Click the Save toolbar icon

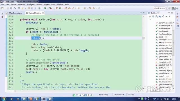click(x=8, y=8)
